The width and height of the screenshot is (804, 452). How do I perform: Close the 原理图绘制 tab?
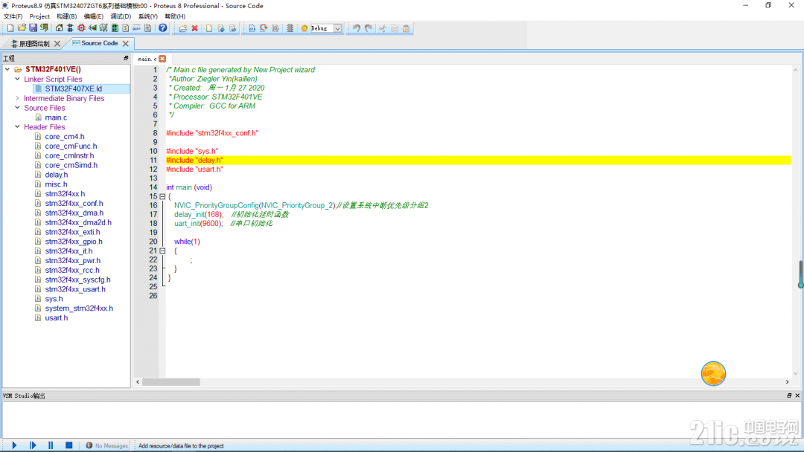click(x=57, y=44)
